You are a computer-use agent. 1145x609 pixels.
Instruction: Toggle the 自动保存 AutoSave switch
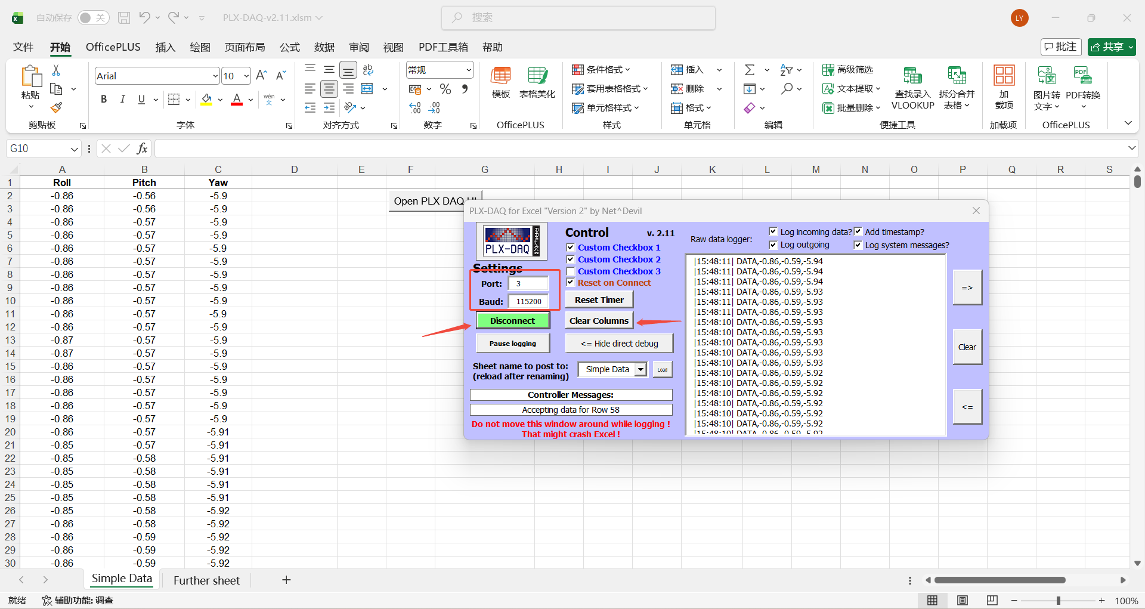tap(93, 18)
